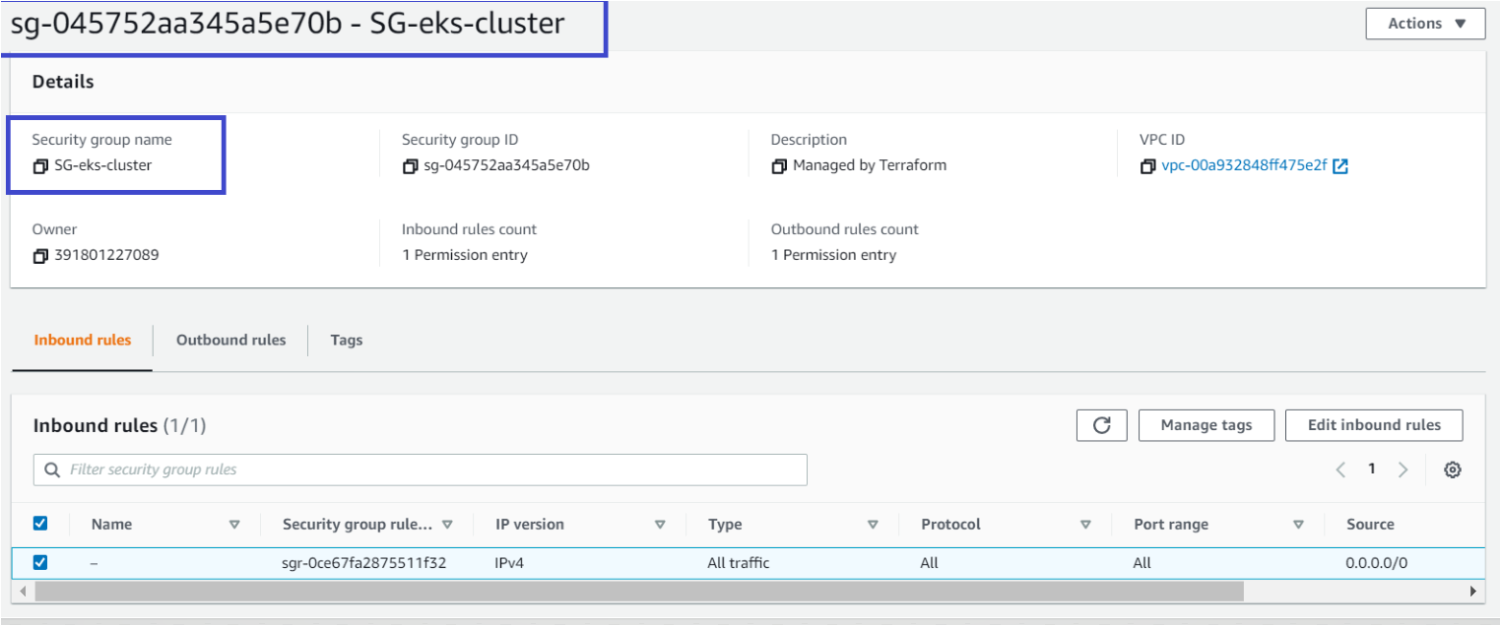Switch to the Inbound rules tab
Image resolution: width=1501 pixels, height=626 pixels.
tap(83, 341)
